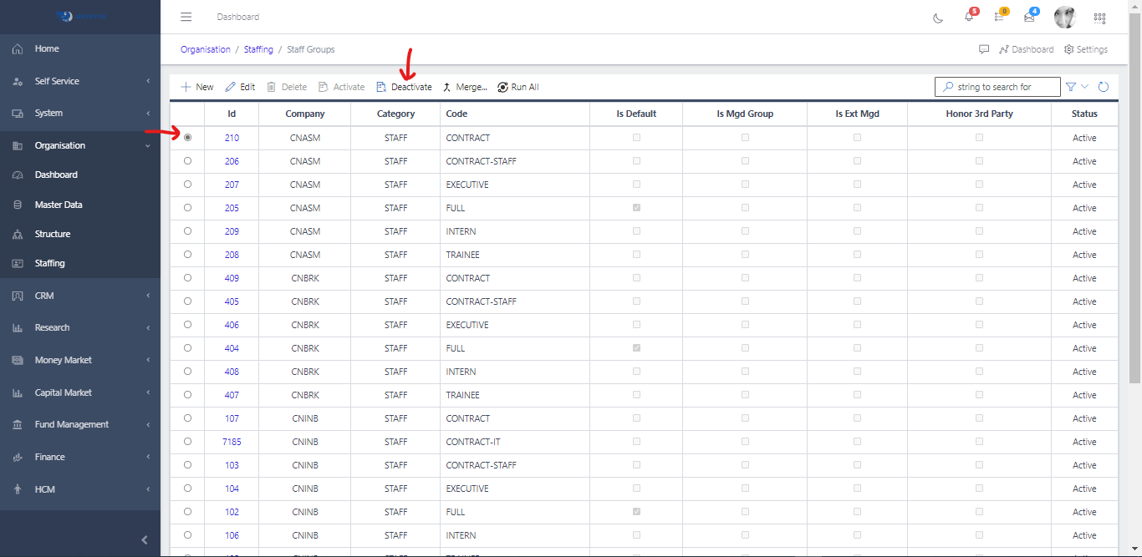Open the apps grid icon
This screenshot has width=1142, height=557.
[1099, 18]
